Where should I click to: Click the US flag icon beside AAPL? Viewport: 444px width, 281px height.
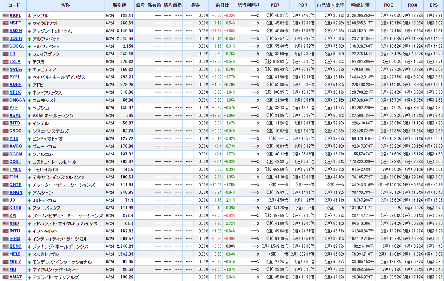pos(5,16)
